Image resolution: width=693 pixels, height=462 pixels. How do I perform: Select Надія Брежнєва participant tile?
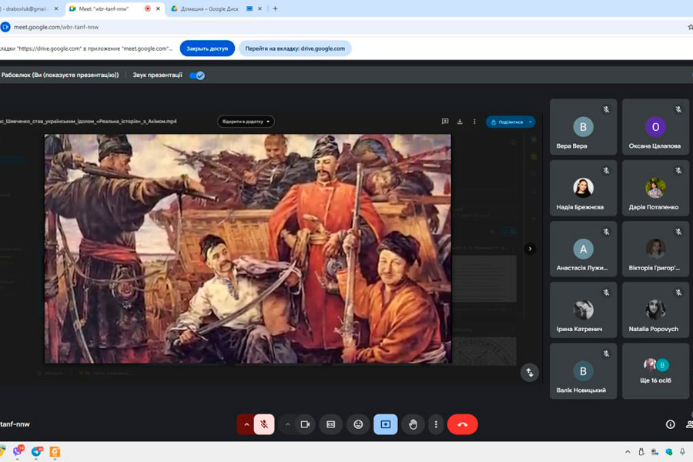pos(583,188)
